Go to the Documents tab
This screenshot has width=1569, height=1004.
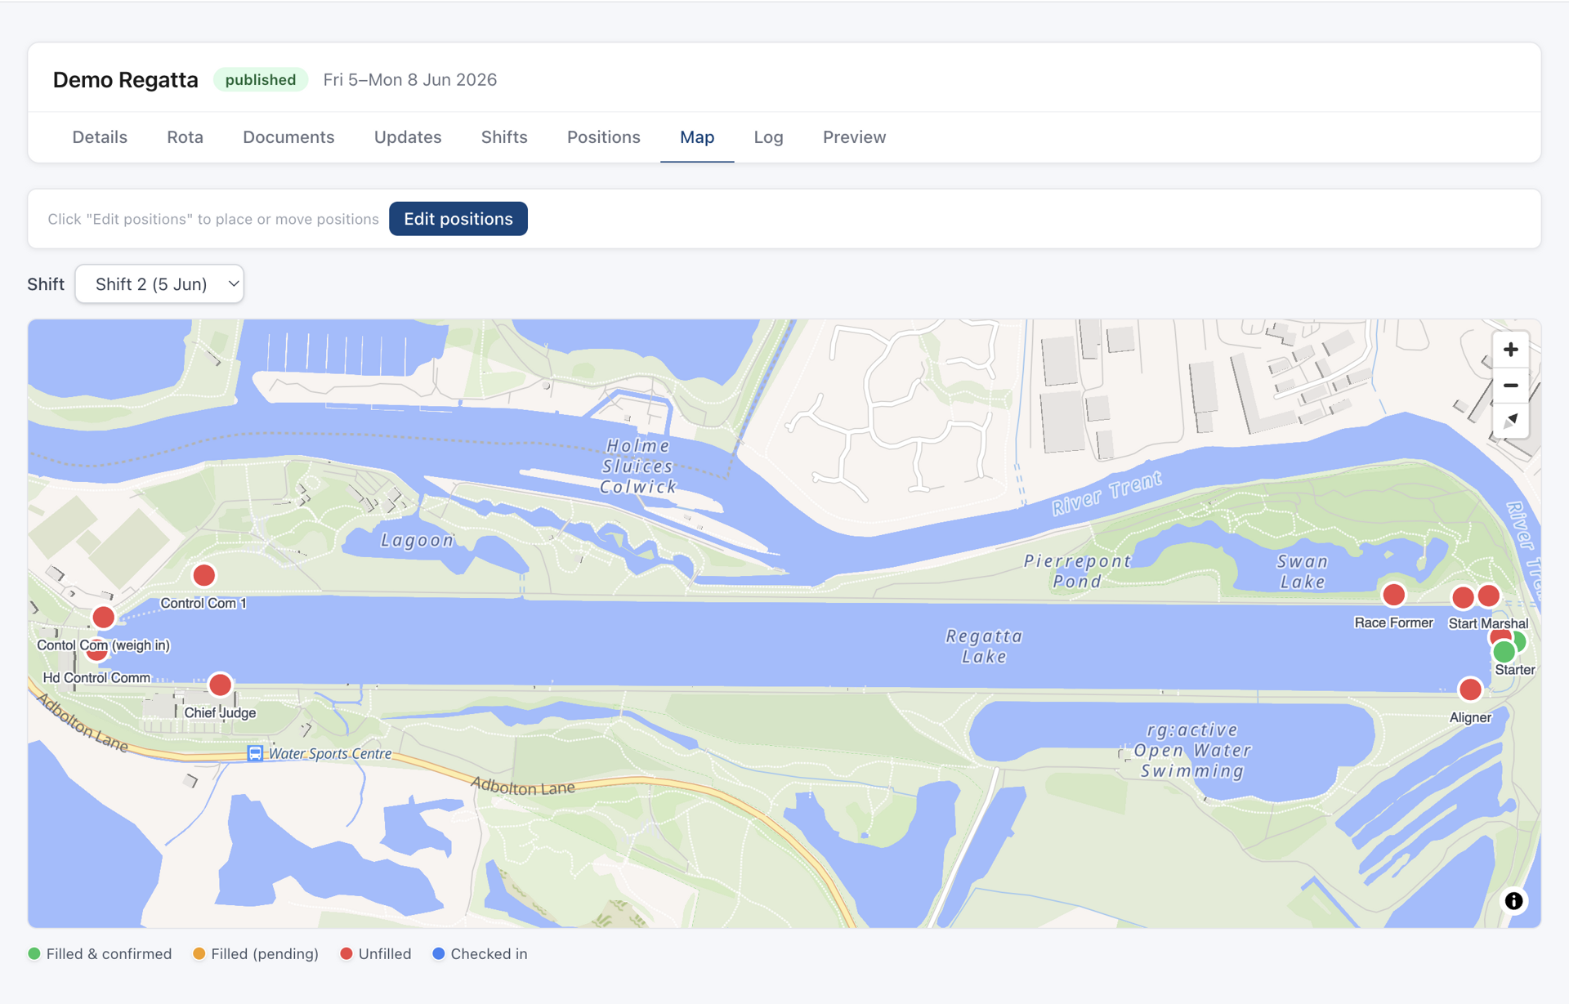(288, 137)
